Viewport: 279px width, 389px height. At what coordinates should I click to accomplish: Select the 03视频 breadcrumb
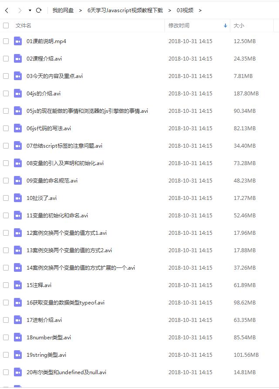185,10
